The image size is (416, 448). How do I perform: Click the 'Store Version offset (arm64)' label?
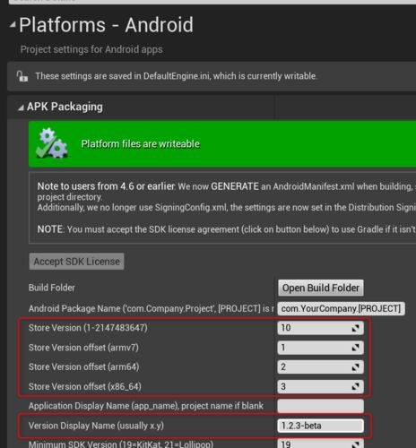[x=83, y=367]
